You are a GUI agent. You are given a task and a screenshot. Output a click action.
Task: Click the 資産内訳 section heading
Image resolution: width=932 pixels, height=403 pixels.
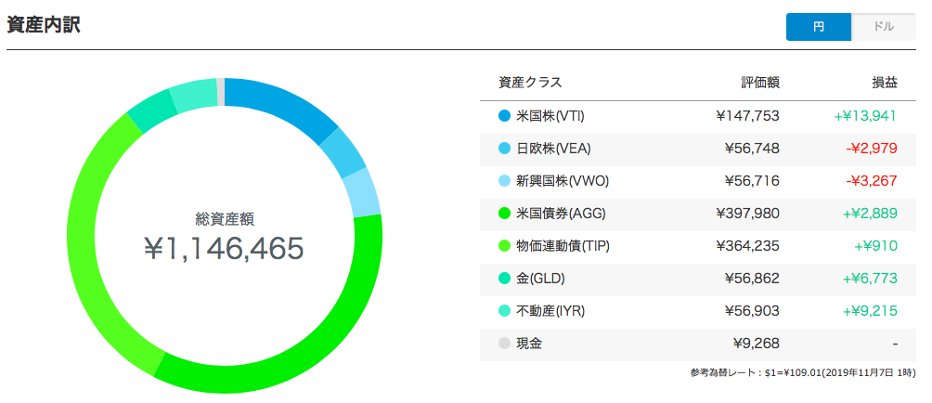[x=44, y=26]
